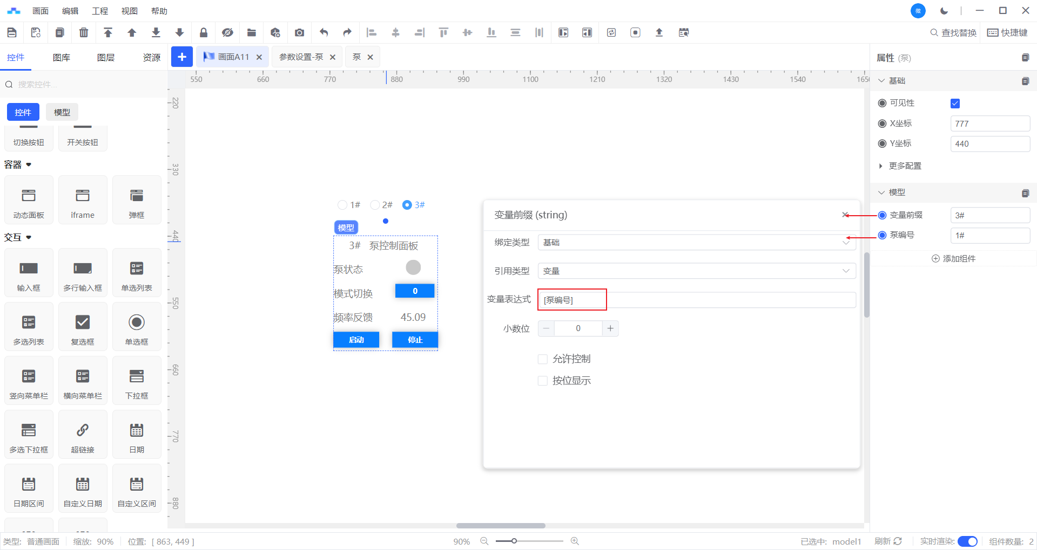Add the iframe container control
The width and height of the screenshot is (1037, 550).
pyautogui.click(x=83, y=200)
